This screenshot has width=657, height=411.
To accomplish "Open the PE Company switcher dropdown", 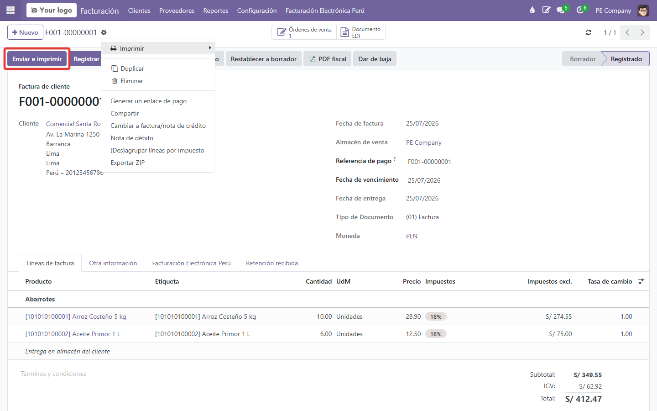I will (x=613, y=11).
